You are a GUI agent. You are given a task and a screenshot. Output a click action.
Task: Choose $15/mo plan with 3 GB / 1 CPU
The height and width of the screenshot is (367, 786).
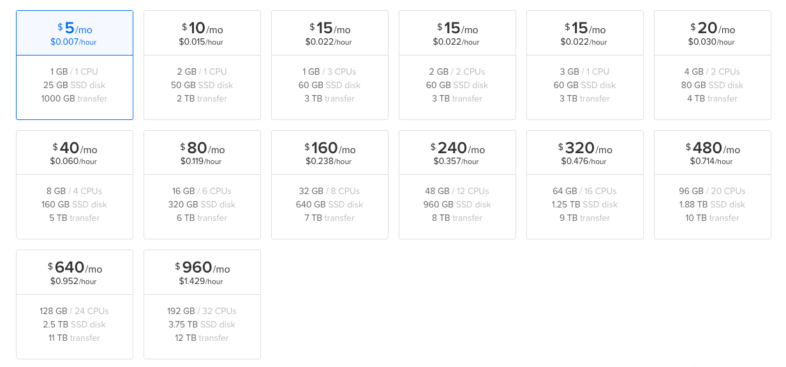(x=585, y=65)
